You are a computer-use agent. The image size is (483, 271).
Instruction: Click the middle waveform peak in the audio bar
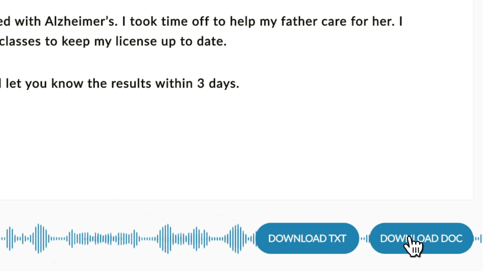click(167, 239)
